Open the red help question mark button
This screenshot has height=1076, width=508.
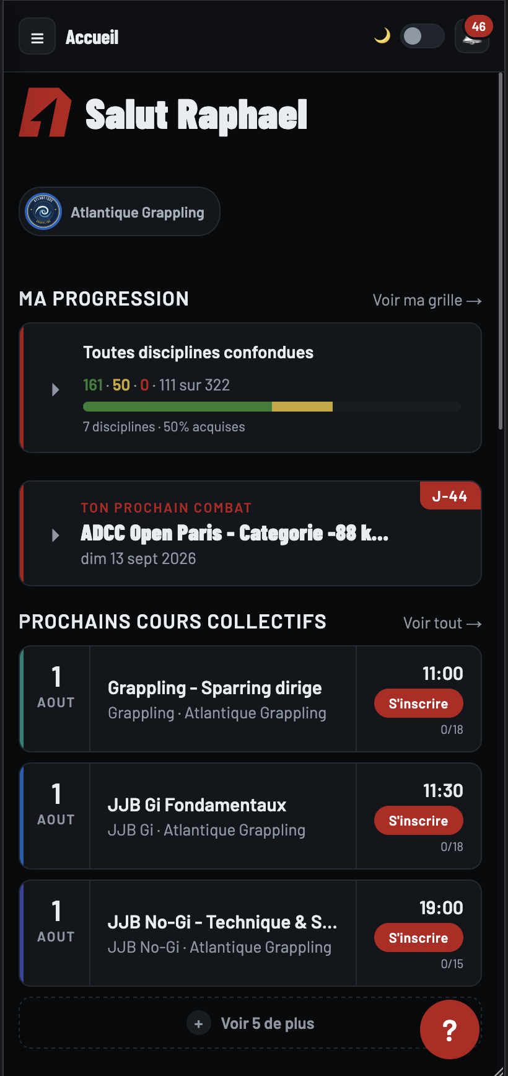click(x=450, y=1030)
